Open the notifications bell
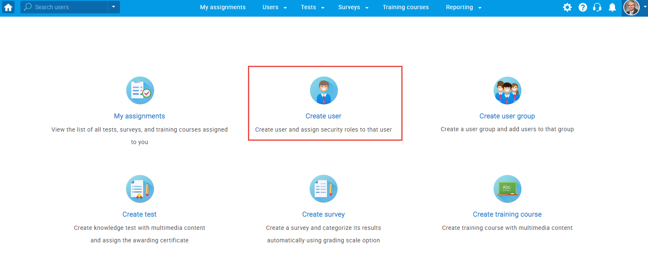The image size is (648, 269). [x=612, y=7]
